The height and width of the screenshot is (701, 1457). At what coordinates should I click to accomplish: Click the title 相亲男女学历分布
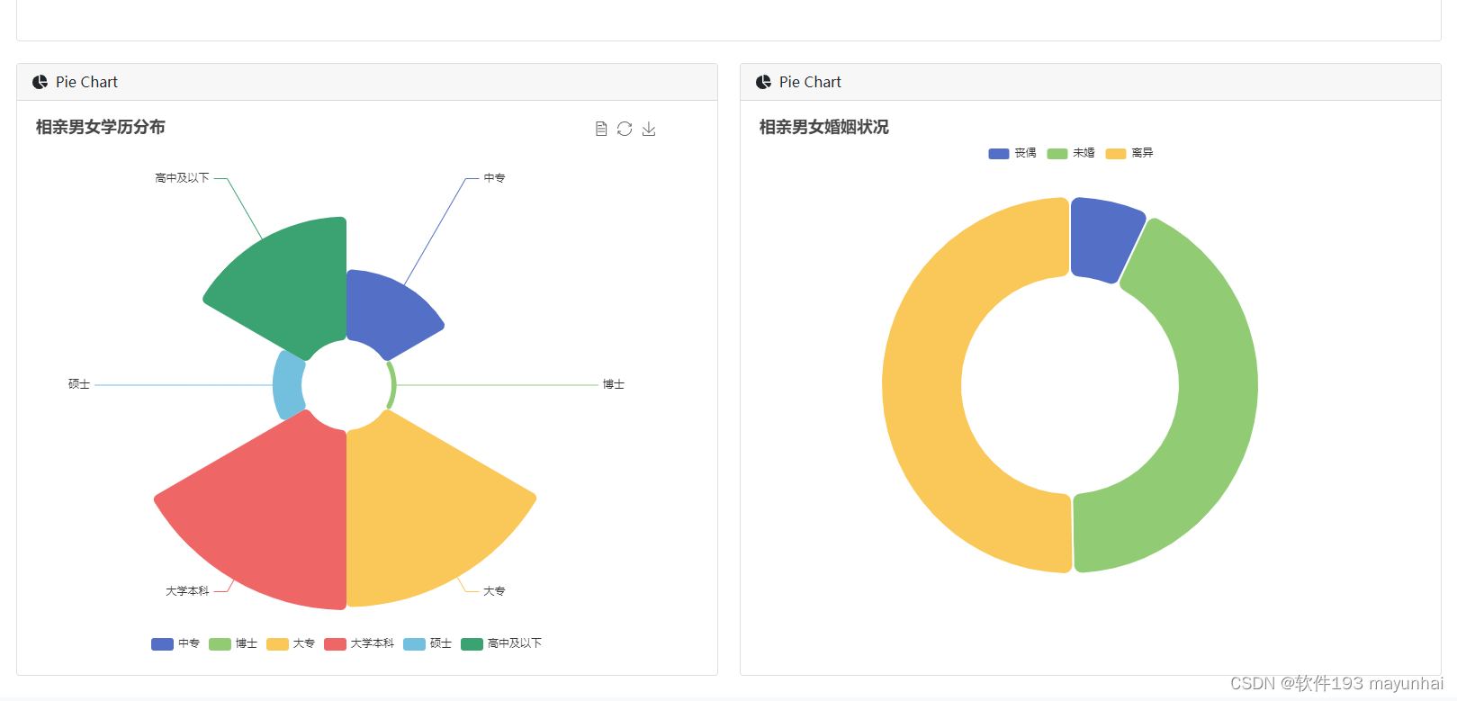click(101, 127)
